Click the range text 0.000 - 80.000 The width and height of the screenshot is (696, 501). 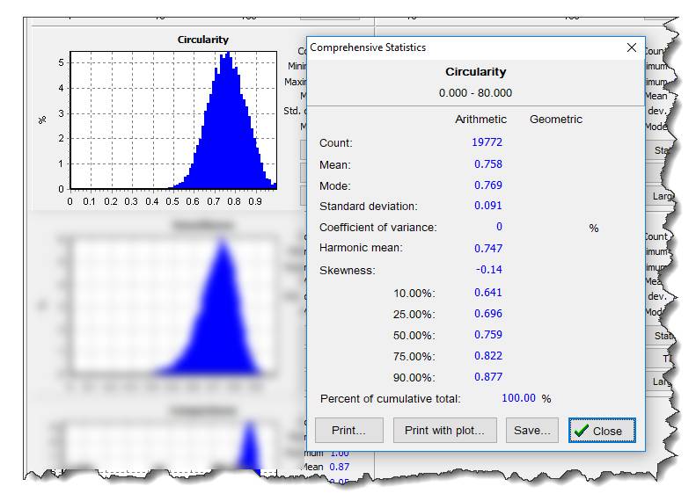coord(475,93)
